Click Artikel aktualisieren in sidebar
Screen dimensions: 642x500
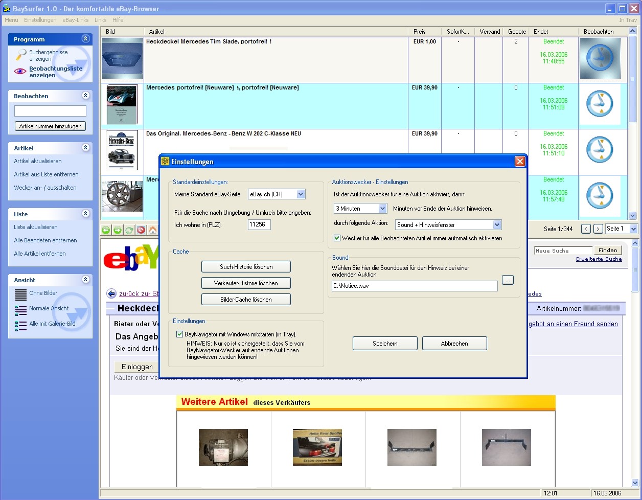pos(38,161)
